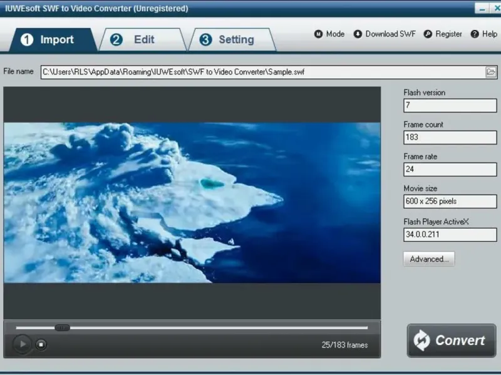Click the Play button in player controls
Viewport: 501px width, 375px height.
22,344
